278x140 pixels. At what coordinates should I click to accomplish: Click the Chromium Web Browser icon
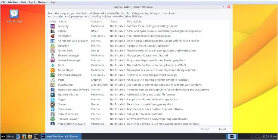coord(52,41)
